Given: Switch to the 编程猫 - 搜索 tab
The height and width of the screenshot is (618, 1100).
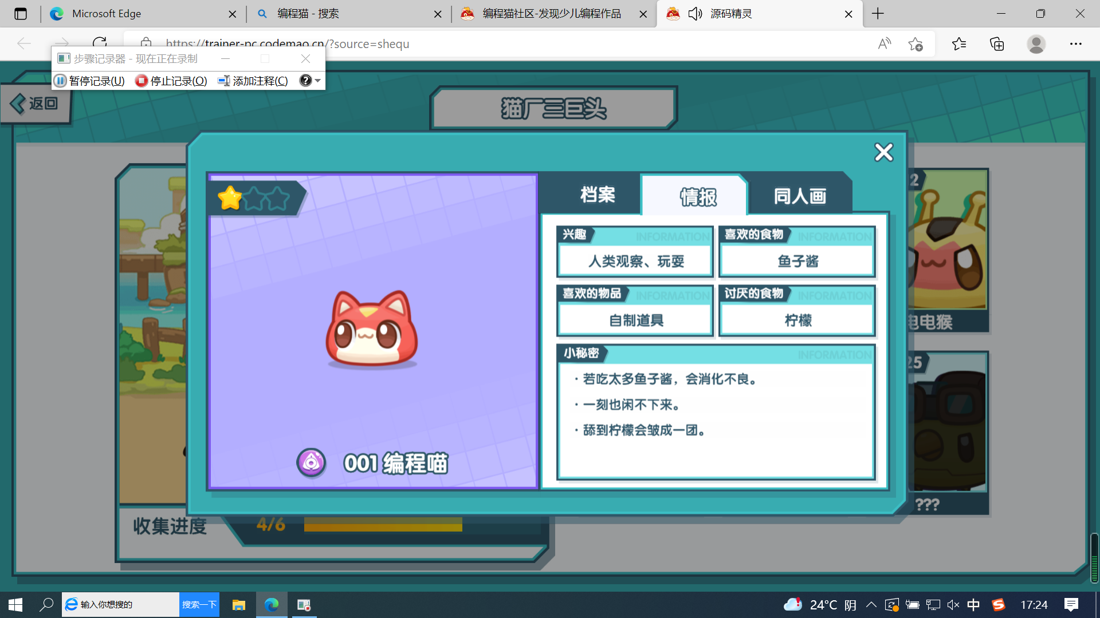Looking at the screenshot, I should (349, 14).
